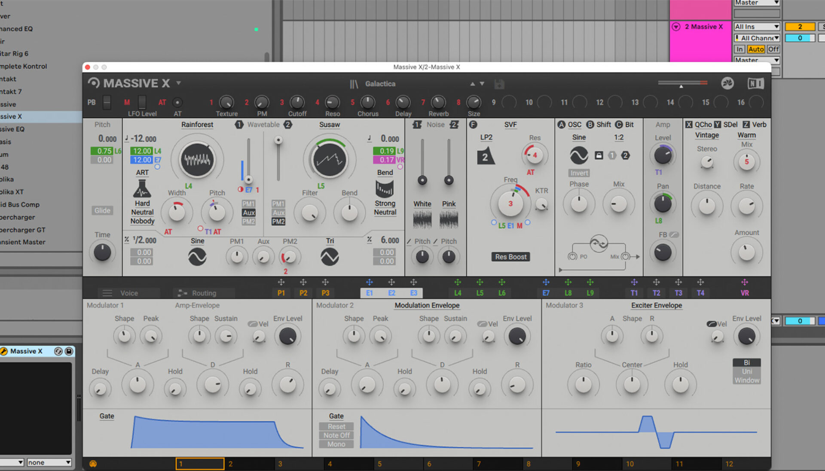Click the Massive X flower logo icon
This screenshot has width=825, height=471.
728,83
